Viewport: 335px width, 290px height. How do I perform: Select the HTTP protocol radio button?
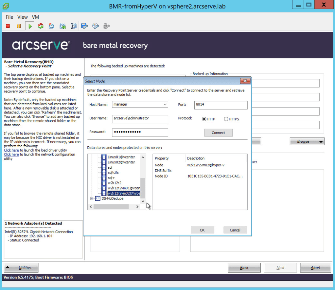pos(204,119)
